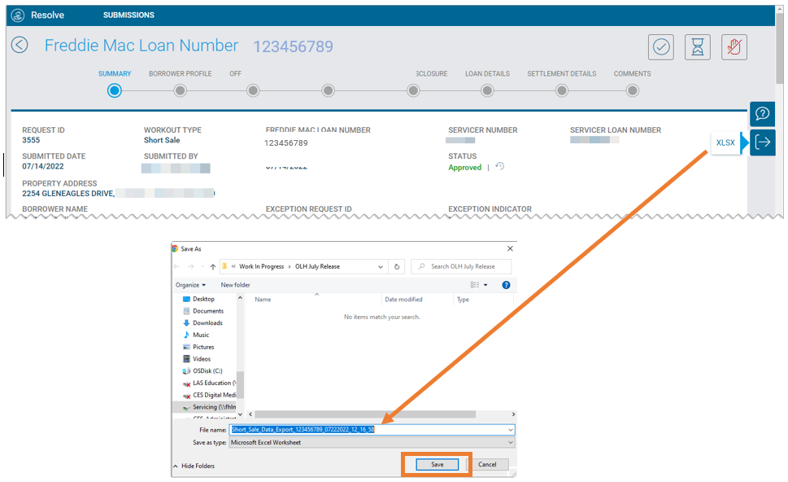This screenshot has width=788, height=482.
Task: Switch to the SUMMARY step label
Action: click(x=115, y=73)
